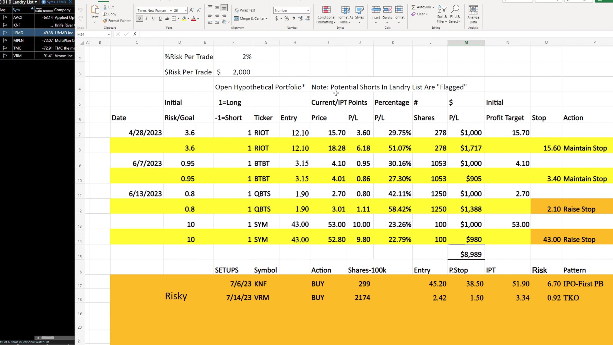The height and width of the screenshot is (345, 613).
Task: Click the Company column header in watchlist
Action: [x=64, y=10]
